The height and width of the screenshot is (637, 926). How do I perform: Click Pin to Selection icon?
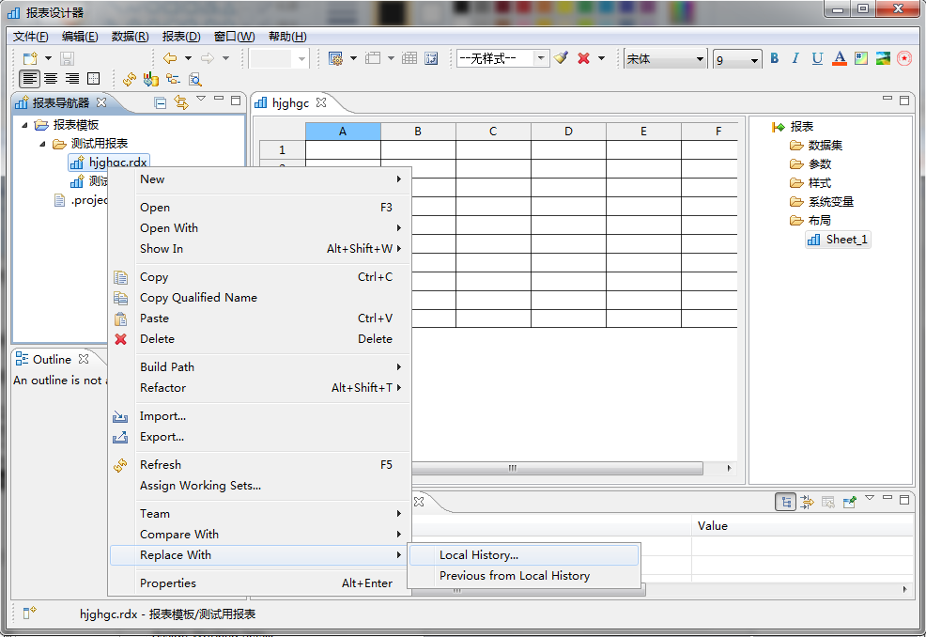(x=849, y=503)
